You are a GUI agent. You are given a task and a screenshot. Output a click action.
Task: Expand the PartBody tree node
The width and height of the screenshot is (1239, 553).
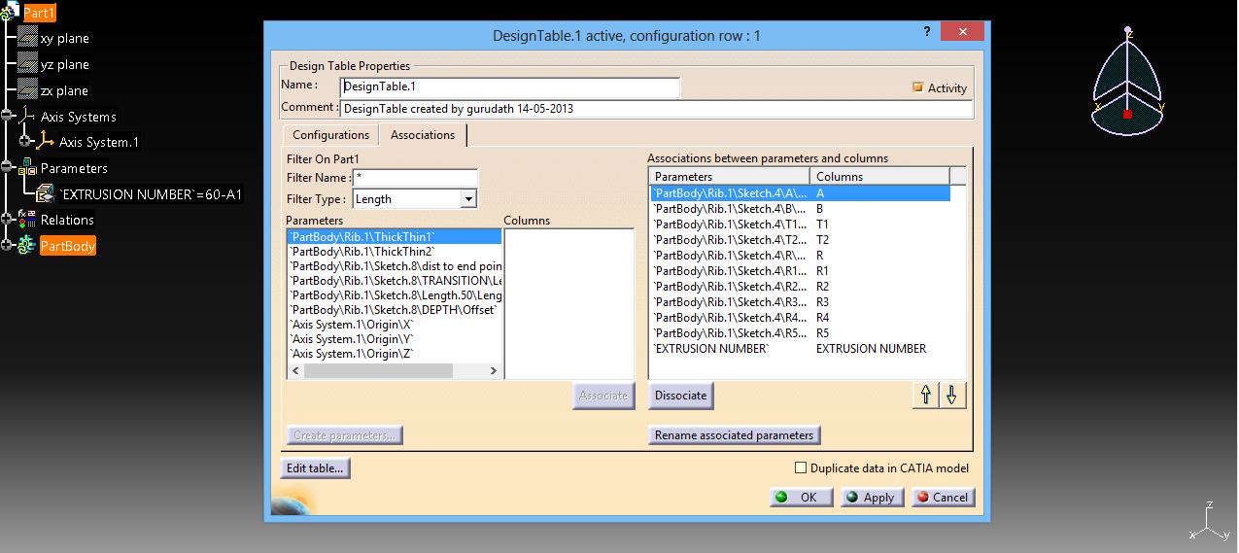pyautogui.click(x=8, y=246)
